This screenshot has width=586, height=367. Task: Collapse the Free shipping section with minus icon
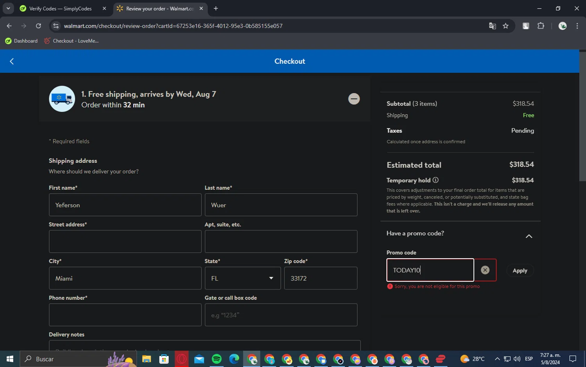pos(354,99)
